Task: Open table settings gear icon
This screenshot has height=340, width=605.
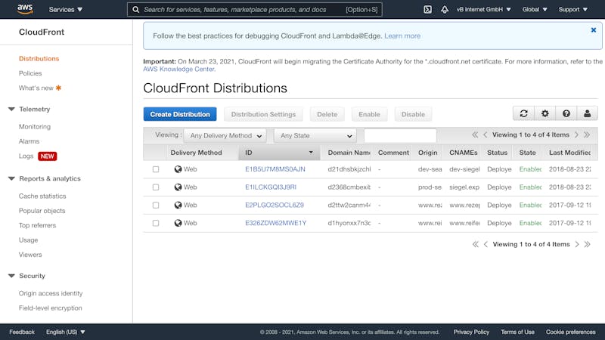Action: [x=544, y=113]
